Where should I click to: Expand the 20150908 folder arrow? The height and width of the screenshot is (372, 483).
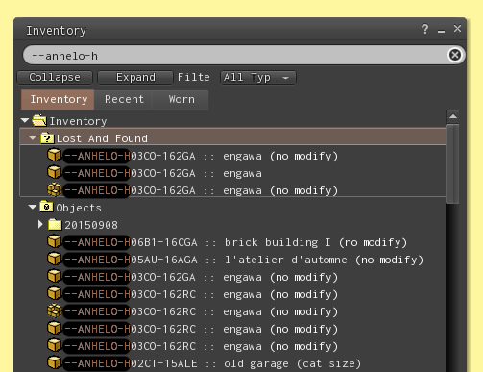pyautogui.click(x=40, y=224)
